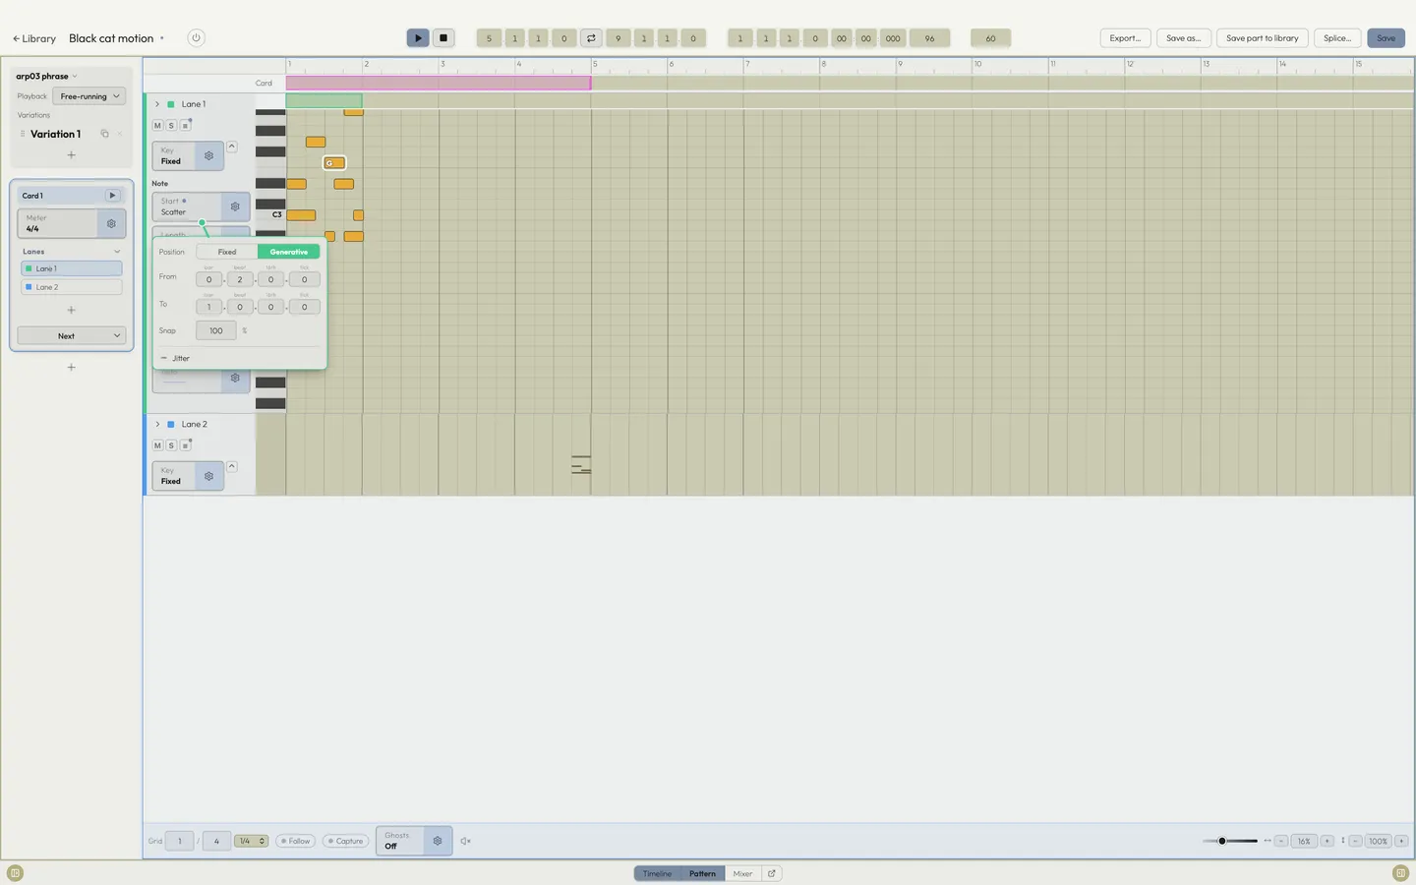Play Card 1 using its play icon
This screenshot has width=1416, height=885.
[112, 196]
